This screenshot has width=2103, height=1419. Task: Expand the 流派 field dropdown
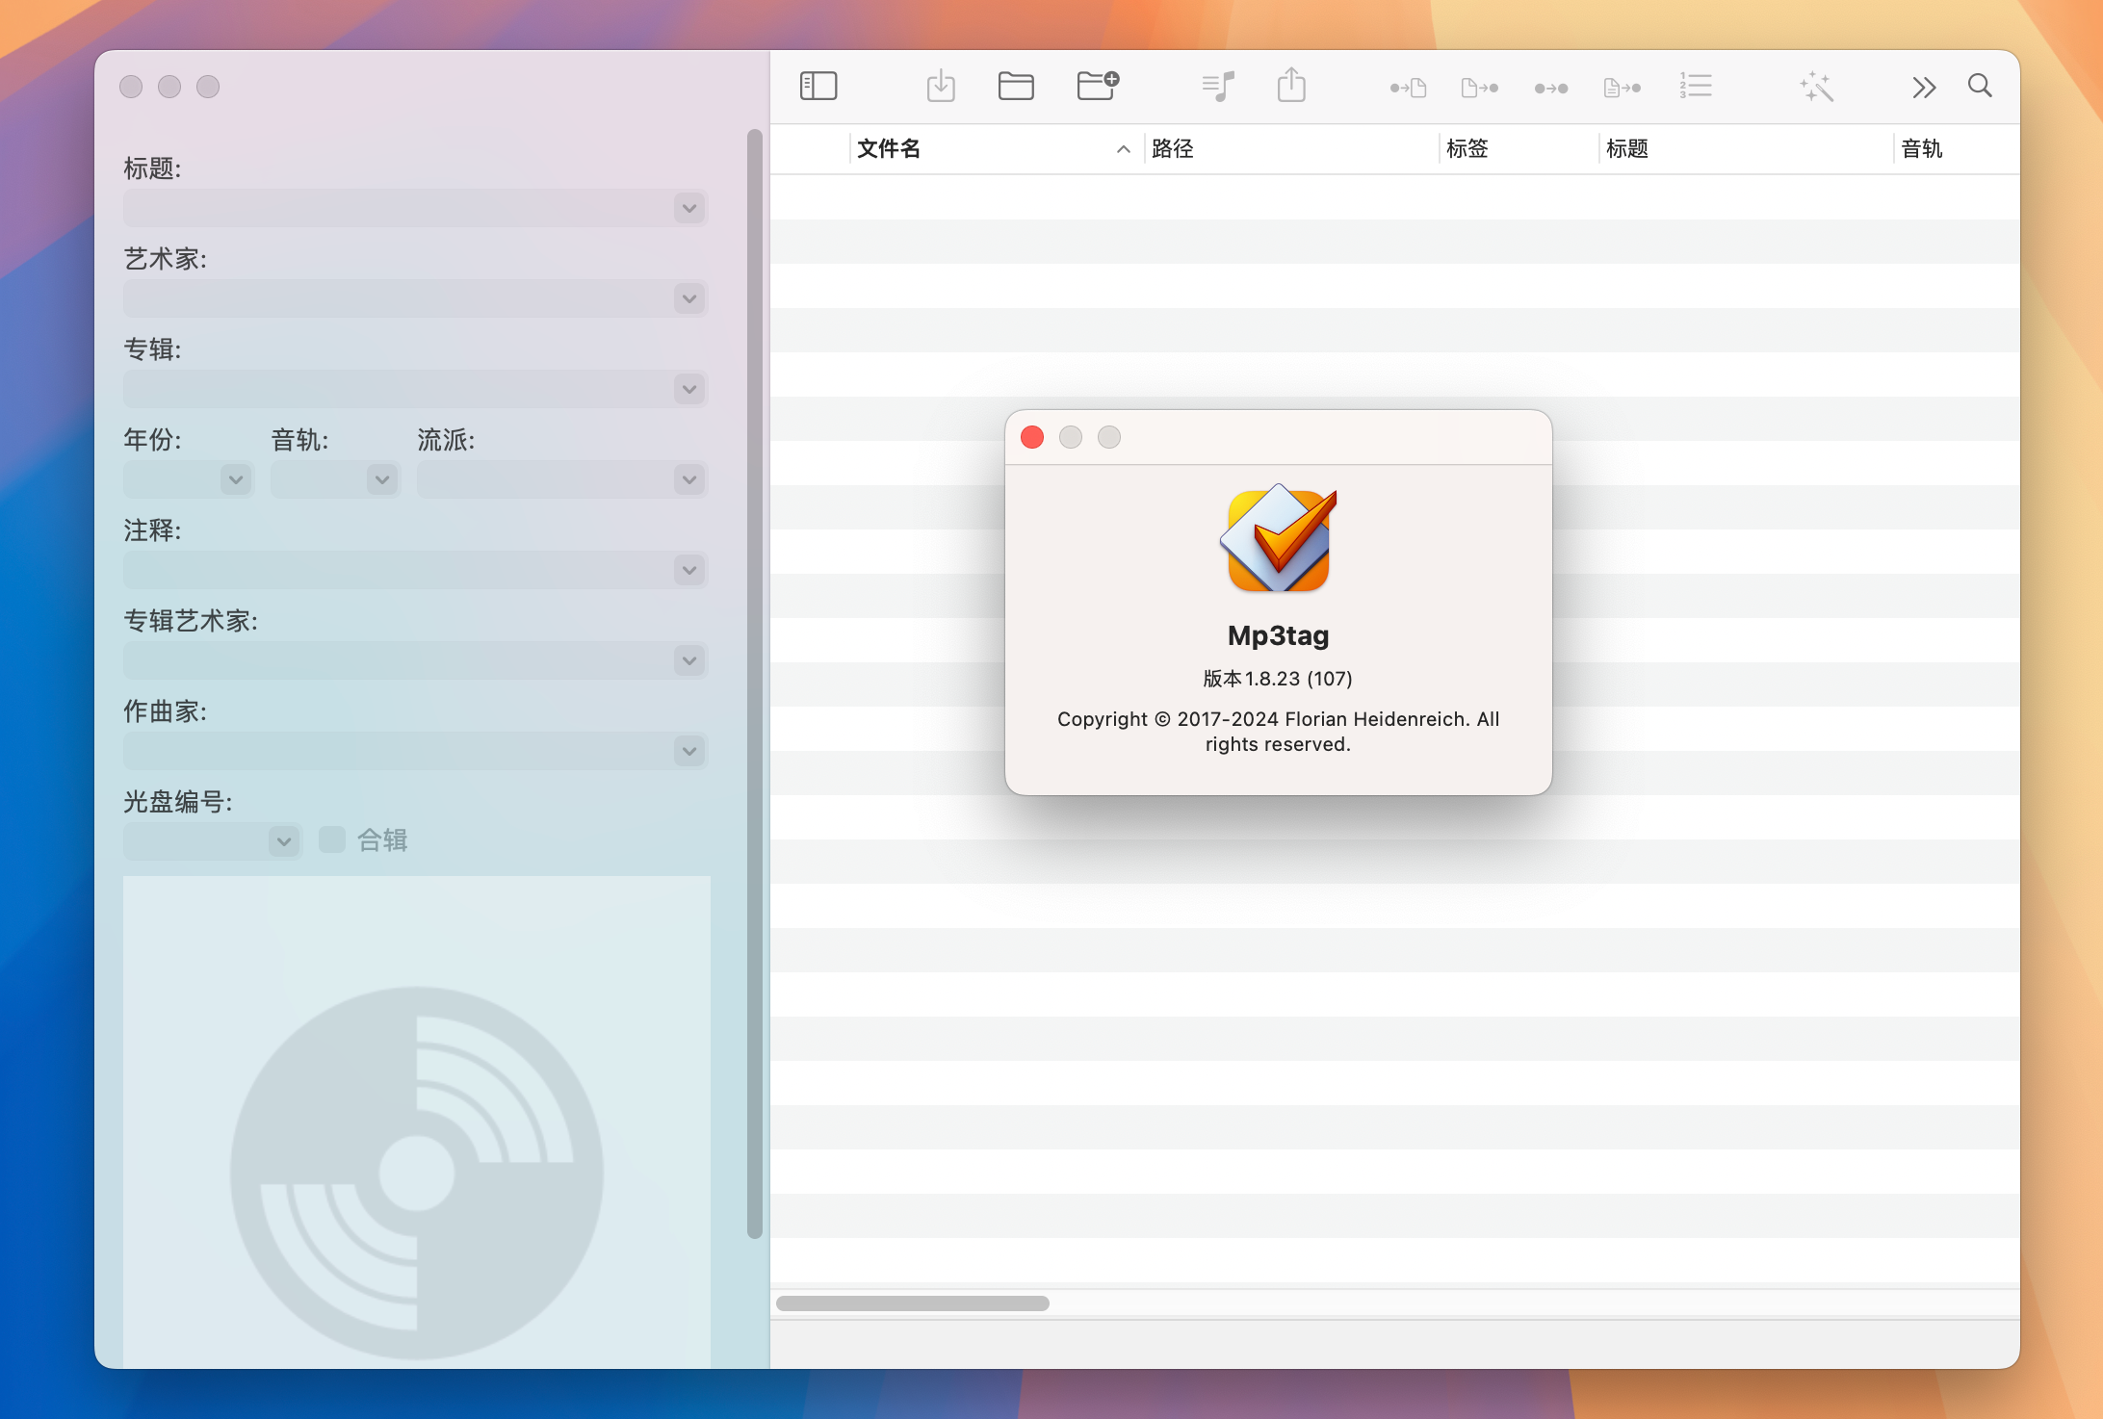689,479
